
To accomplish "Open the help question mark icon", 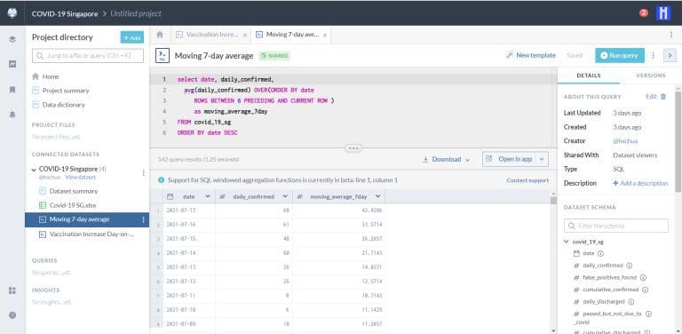I will (x=12, y=315).
